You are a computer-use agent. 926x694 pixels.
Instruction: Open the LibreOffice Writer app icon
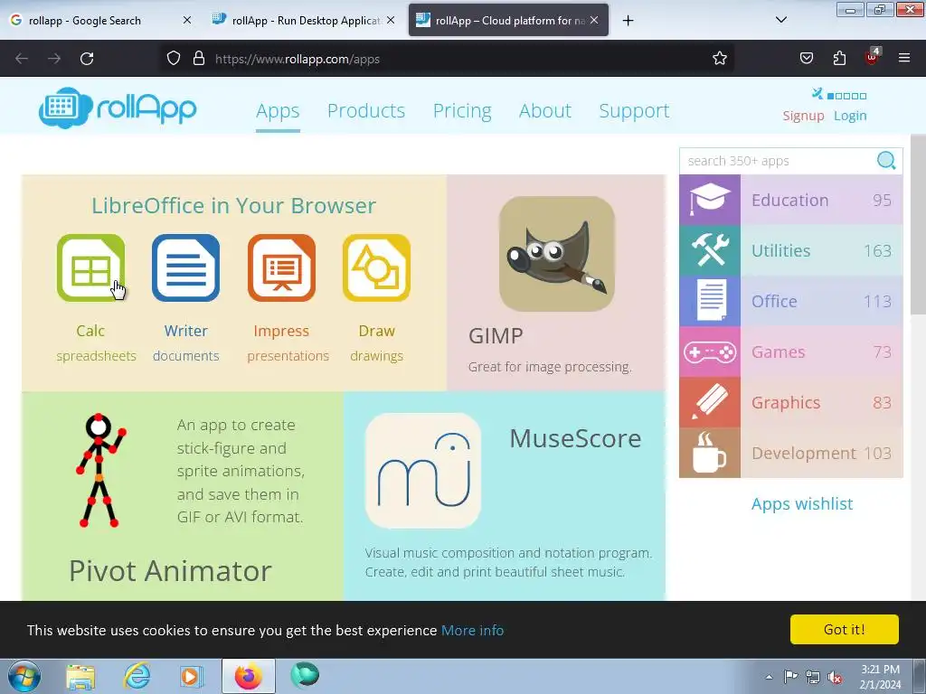tap(186, 267)
